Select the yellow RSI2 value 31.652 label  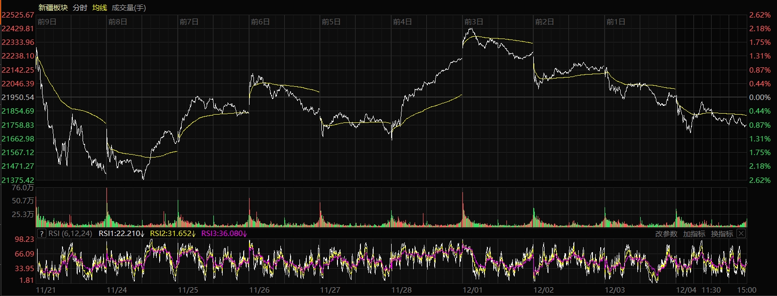coord(172,234)
